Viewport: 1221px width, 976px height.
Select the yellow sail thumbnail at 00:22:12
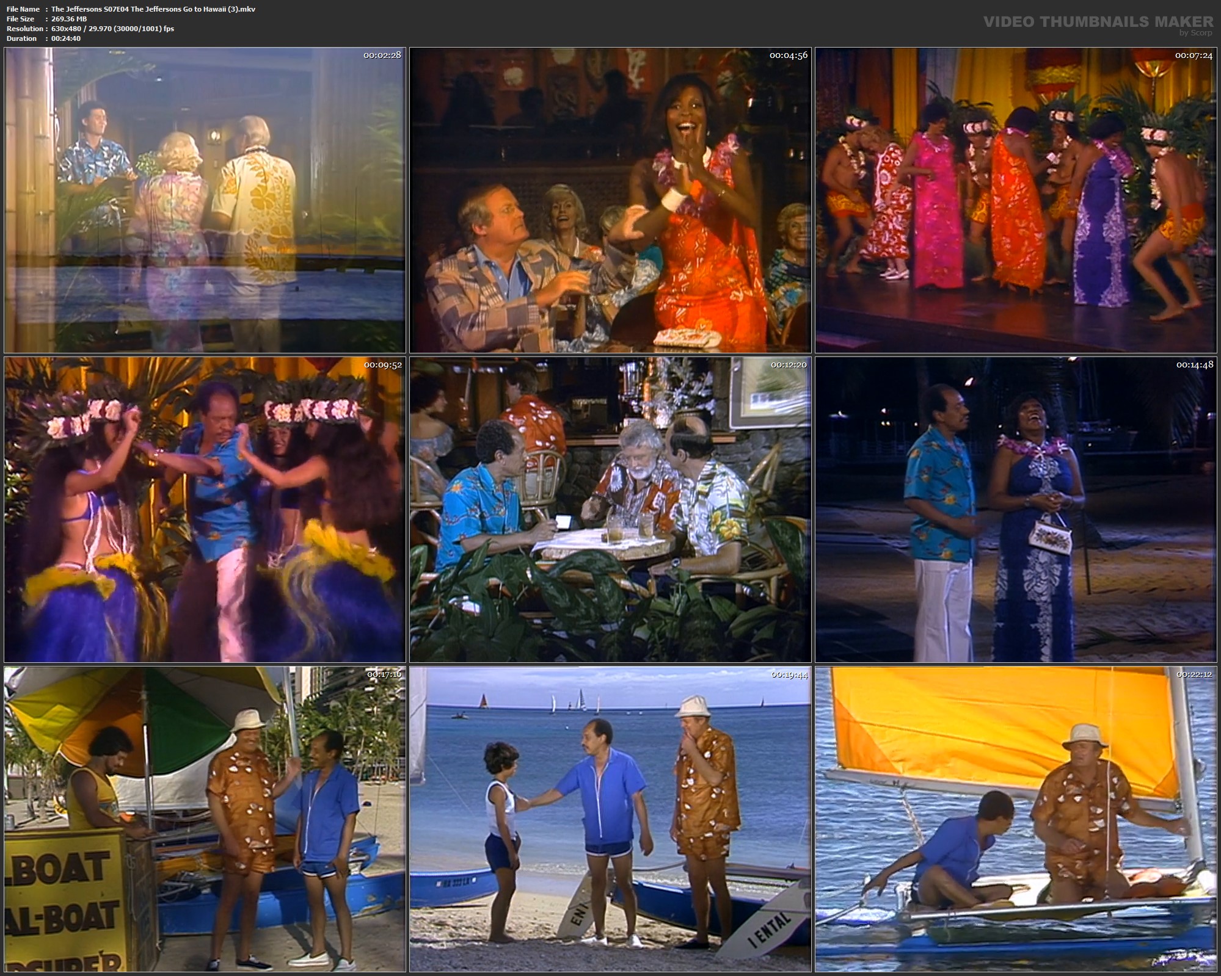[1016, 819]
